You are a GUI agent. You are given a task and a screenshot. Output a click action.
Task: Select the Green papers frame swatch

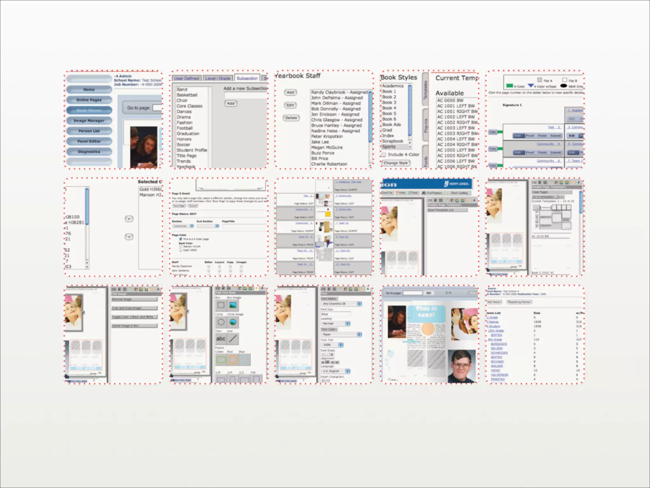point(221,360)
